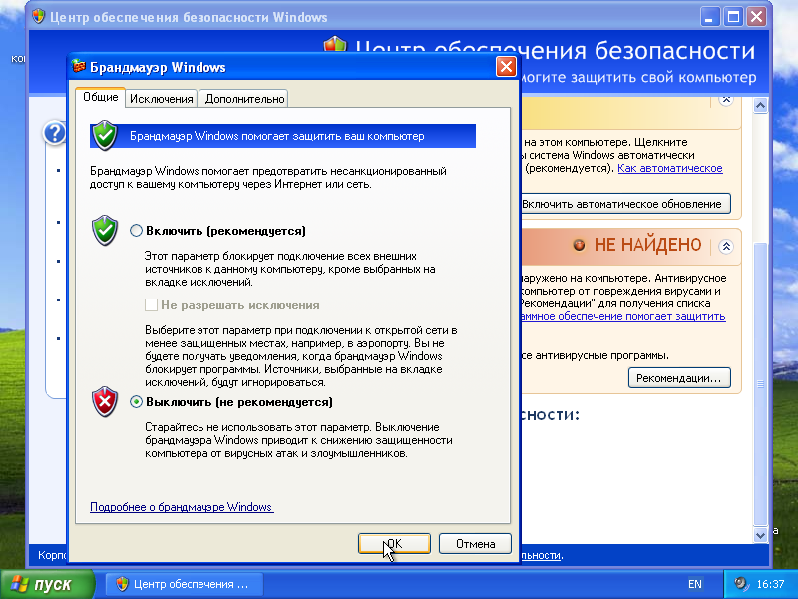
Task: Select the Включить (рекомендуется) radio button
Action: [136, 231]
